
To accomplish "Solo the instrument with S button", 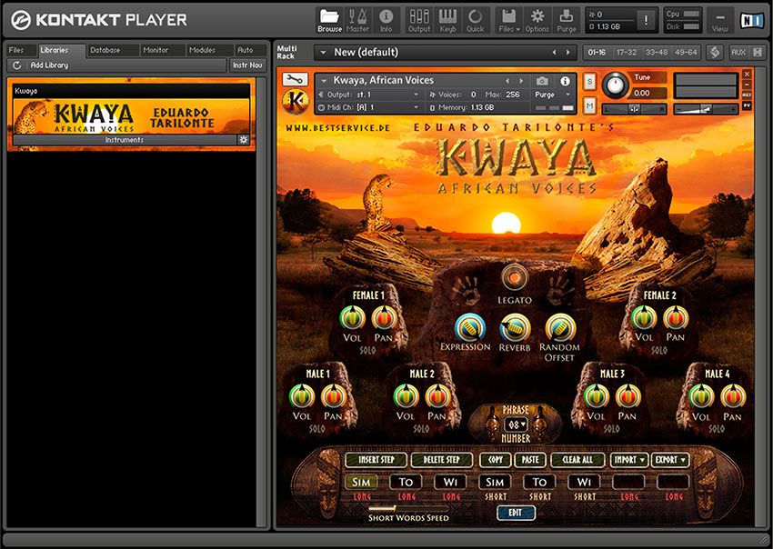I will [589, 81].
